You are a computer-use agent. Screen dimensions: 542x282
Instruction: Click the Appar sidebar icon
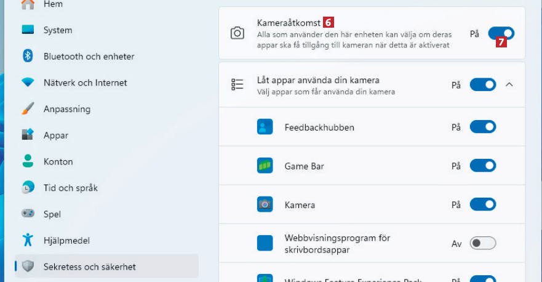[28, 135]
